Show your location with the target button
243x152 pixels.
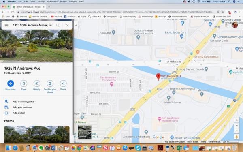(x=237, y=120)
